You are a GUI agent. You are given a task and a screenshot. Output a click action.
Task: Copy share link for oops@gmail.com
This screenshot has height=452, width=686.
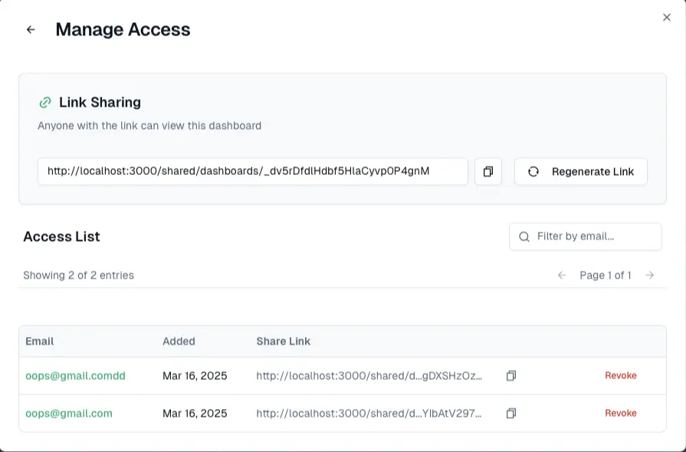511,414
